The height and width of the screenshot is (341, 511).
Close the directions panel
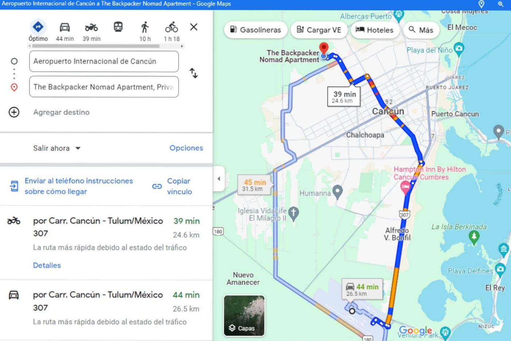[194, 27]
